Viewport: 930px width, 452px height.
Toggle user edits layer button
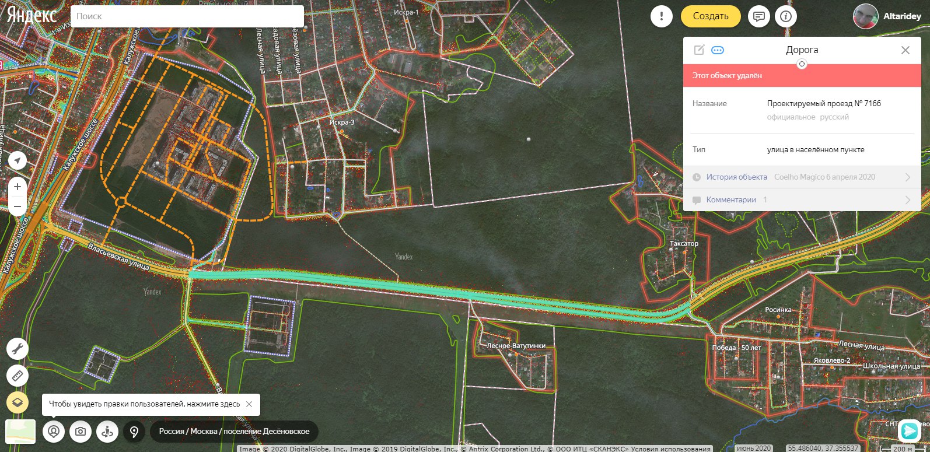(x=54, y=432)
